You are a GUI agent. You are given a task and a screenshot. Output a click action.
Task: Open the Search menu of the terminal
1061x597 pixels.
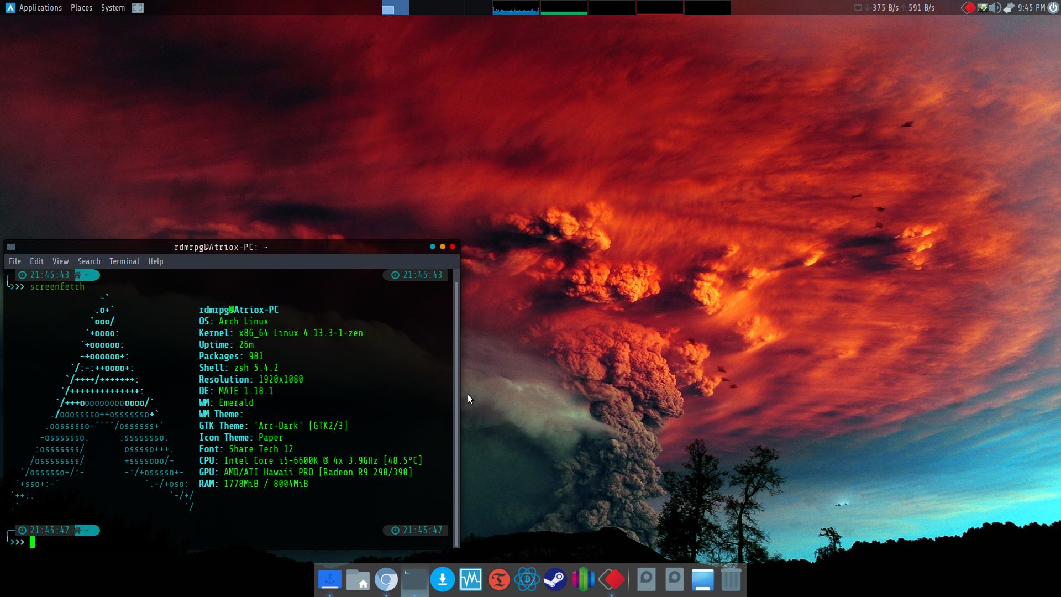tap(89, 261)
